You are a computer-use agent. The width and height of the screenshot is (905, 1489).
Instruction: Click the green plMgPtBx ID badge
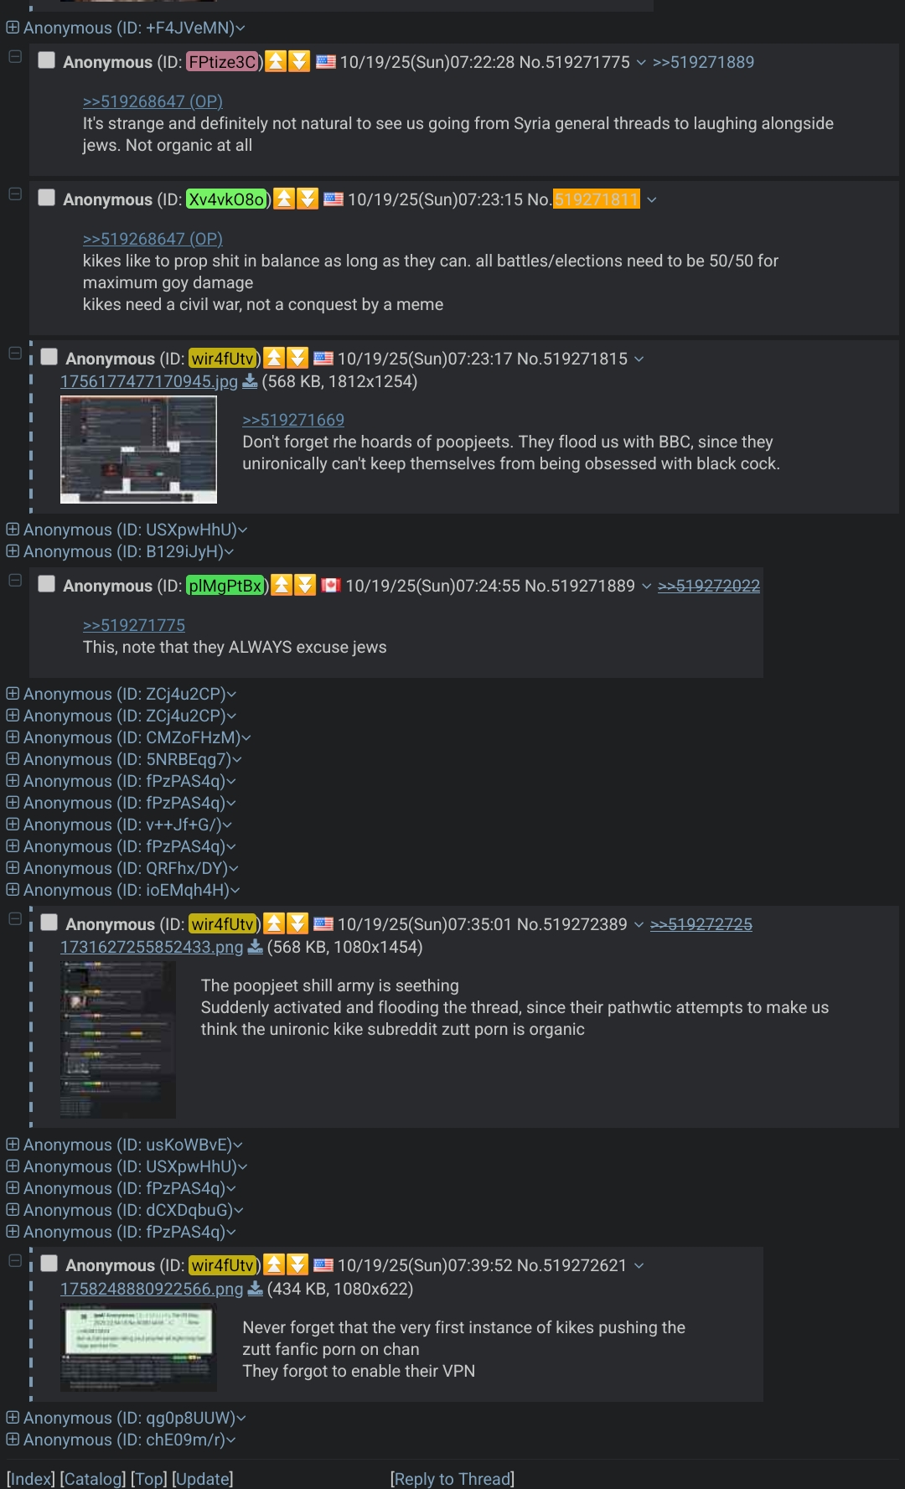(x=225, y=586)
